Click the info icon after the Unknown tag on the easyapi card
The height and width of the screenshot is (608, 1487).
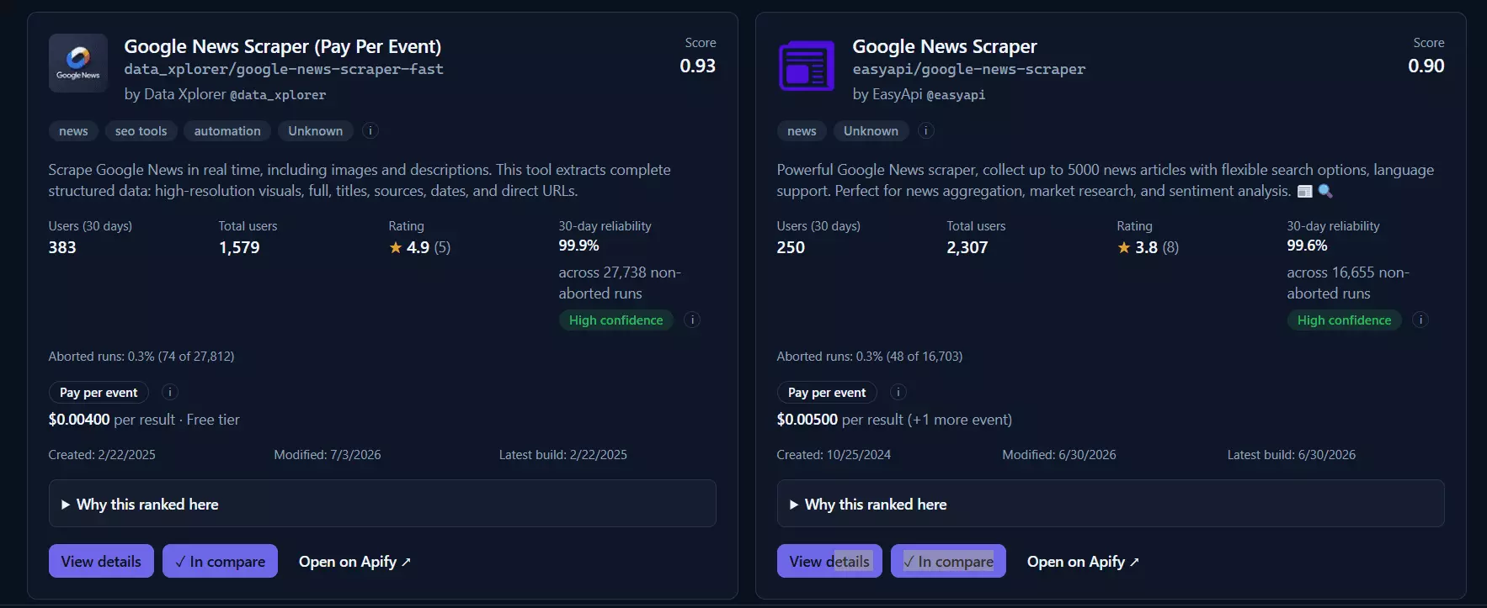tap(926, 130)
